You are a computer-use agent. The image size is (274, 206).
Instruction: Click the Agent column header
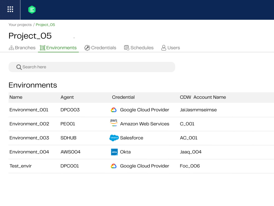pos(67,97)
